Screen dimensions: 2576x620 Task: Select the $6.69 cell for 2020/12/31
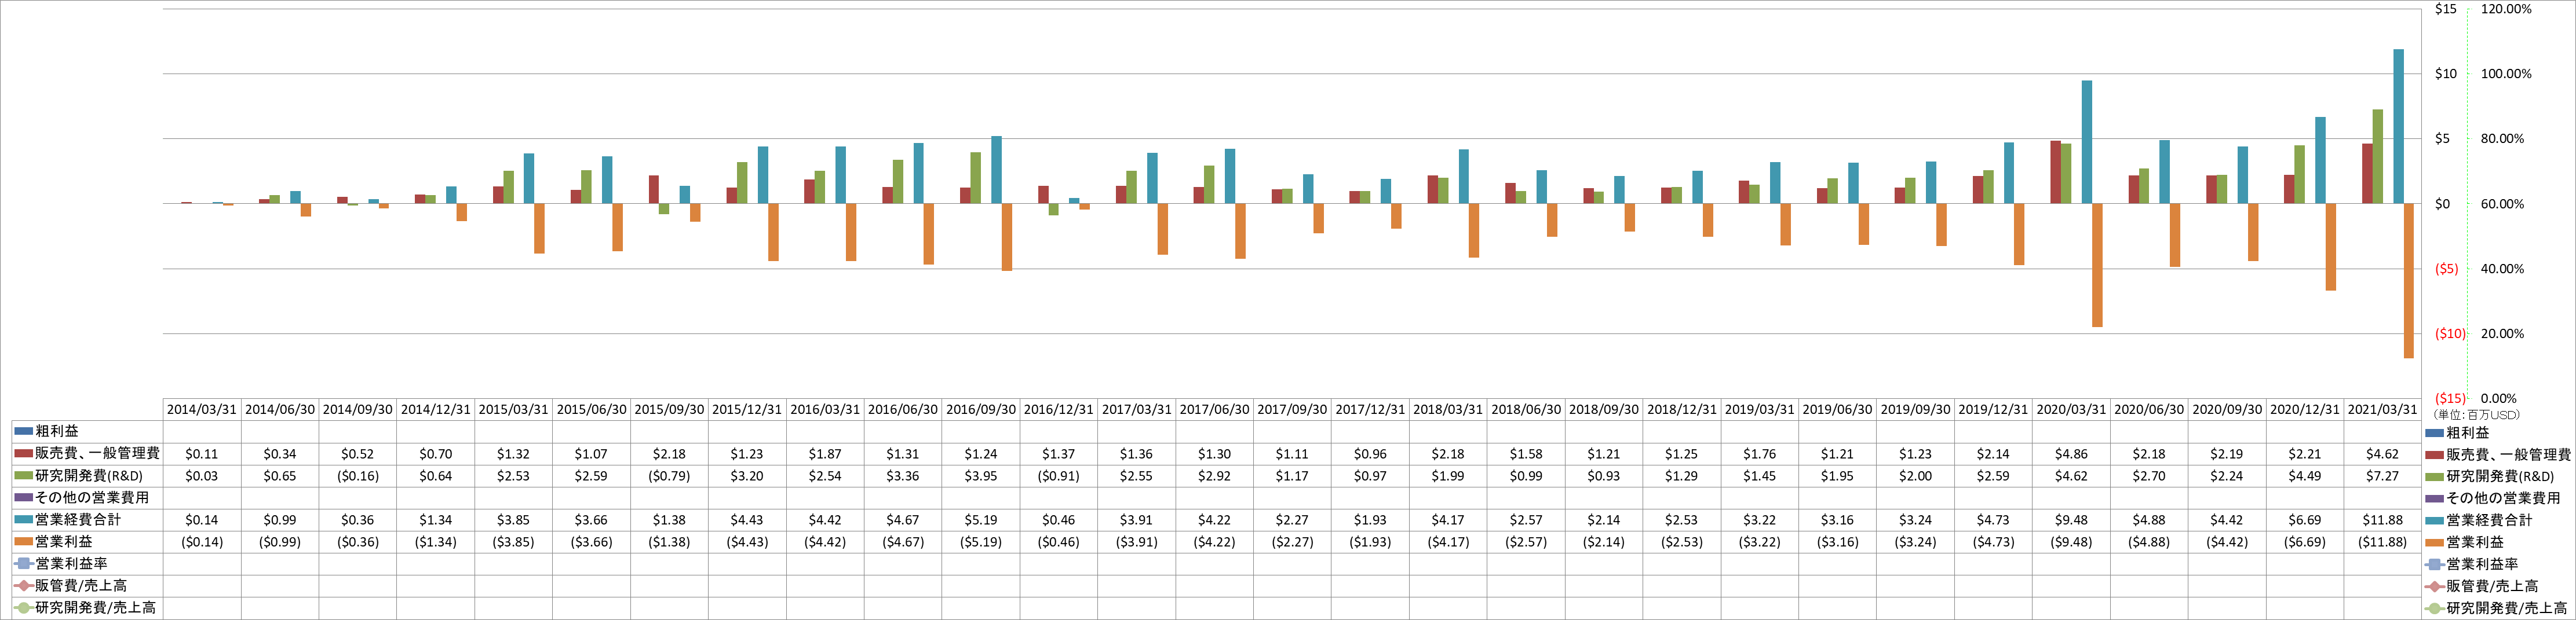(2305, 519)
